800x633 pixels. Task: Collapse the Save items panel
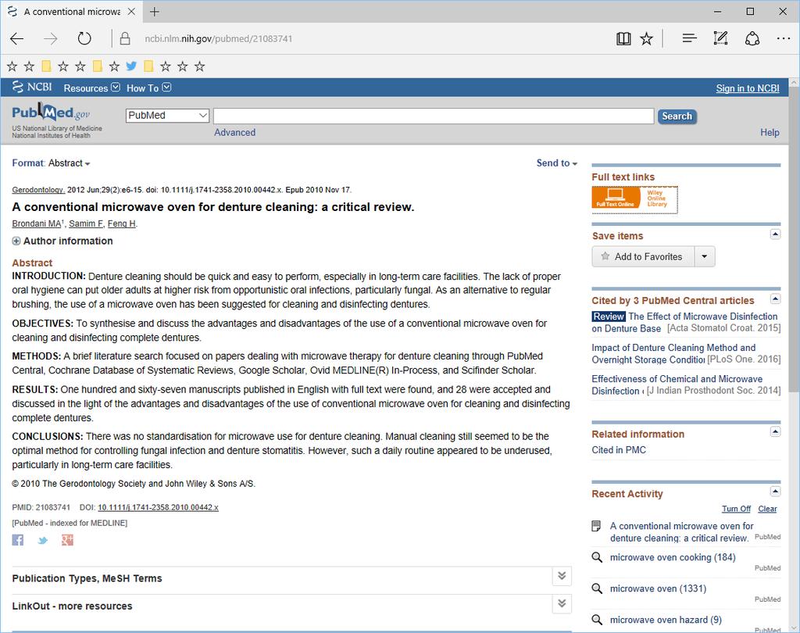775,234
